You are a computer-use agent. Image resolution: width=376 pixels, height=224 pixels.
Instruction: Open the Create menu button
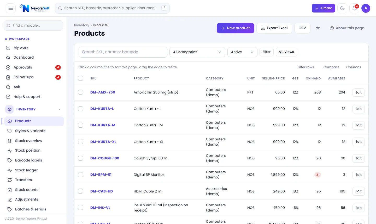pos(324,8)
